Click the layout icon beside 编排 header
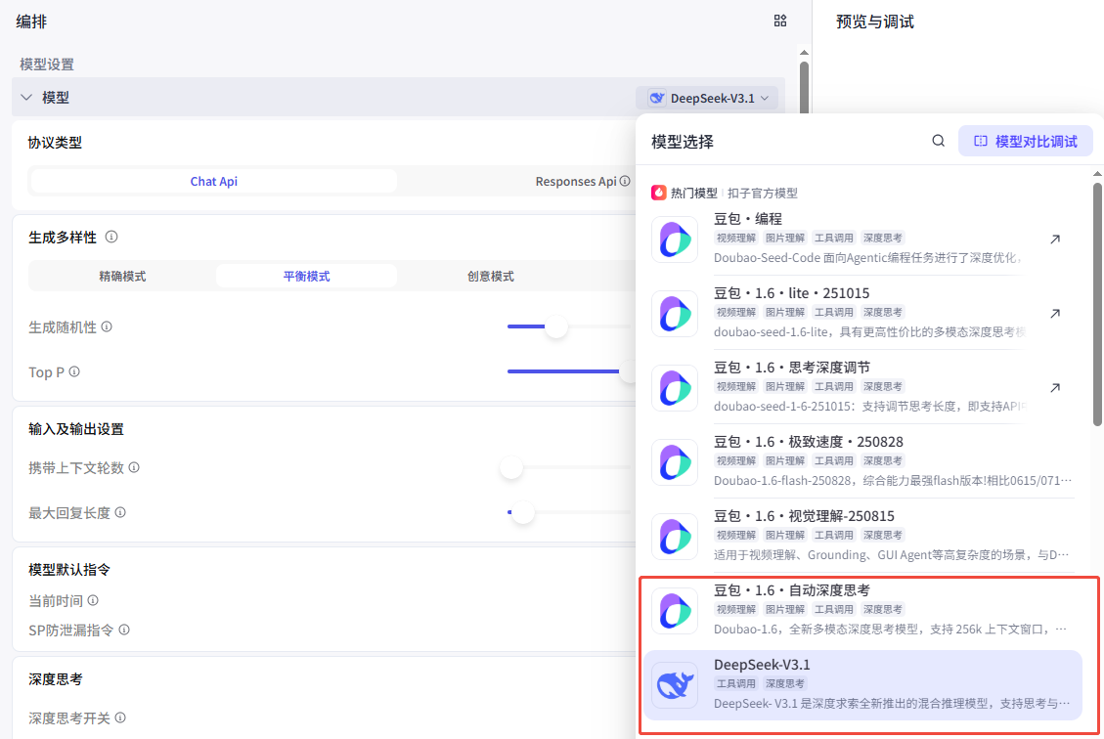Image resolution: width=1104 pixels, height=739 pixels. coord(779,21)
